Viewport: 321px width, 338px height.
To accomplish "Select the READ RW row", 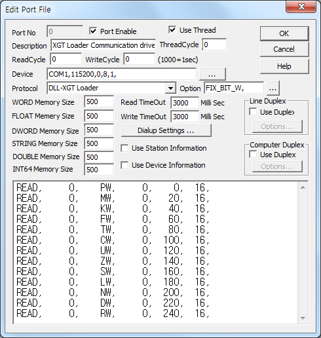I will pos(113,313).
